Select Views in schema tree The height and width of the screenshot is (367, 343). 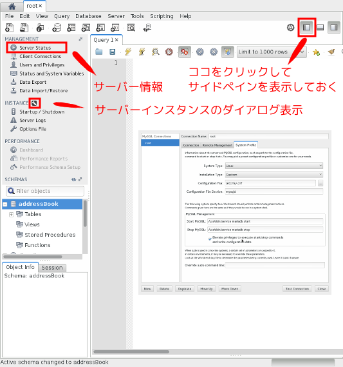point(32,224)
